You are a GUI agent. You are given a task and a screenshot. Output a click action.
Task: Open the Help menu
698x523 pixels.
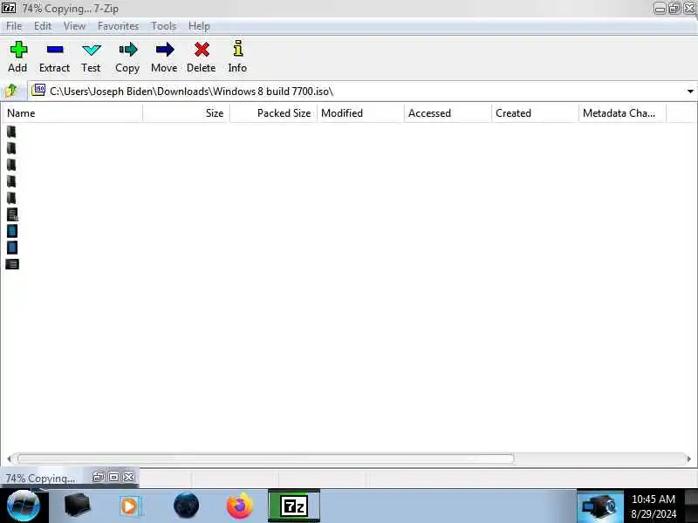[199, 26]
